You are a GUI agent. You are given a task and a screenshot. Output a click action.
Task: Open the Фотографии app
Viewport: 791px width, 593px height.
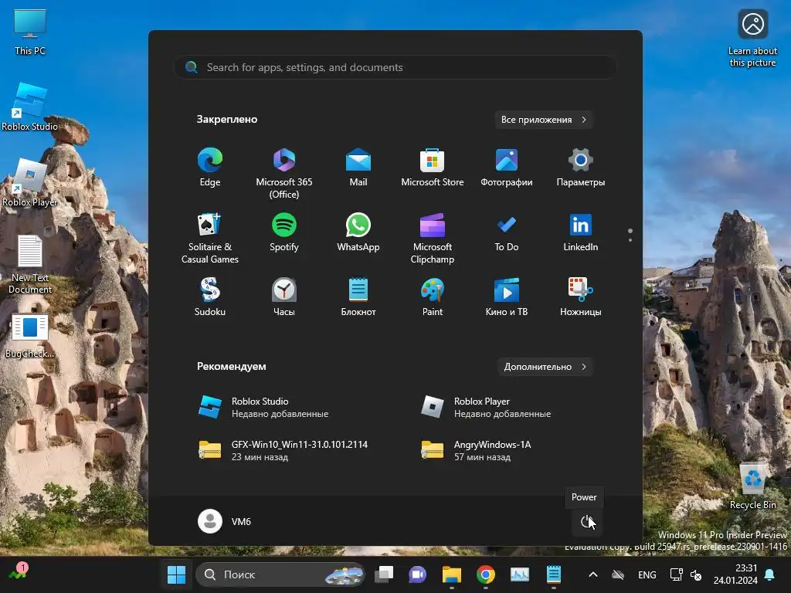click(x=507, y=168)
